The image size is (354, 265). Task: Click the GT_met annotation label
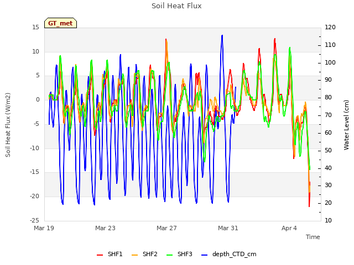(x=60, y=23)
